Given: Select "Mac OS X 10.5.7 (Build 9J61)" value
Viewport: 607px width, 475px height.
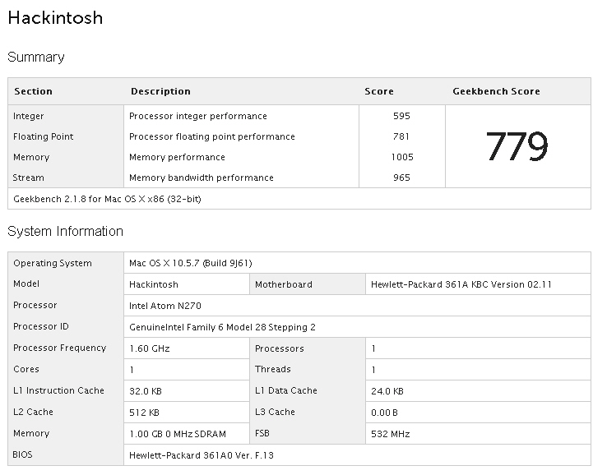Looking at the screenshot, I should pyautogui.click(x=191, y=263).
